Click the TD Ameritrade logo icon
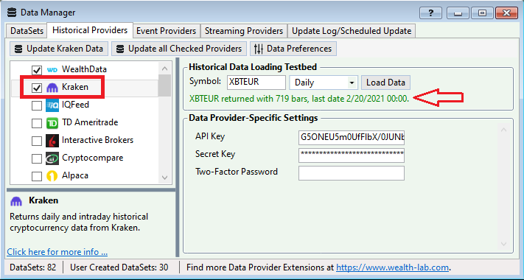Screen dimensions: 524x280 tap(52, 122)
